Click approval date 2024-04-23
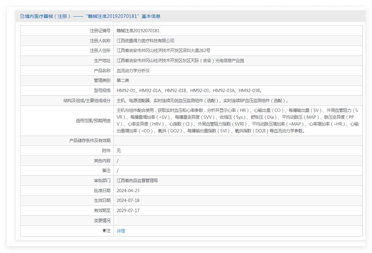 pos(128,191)
